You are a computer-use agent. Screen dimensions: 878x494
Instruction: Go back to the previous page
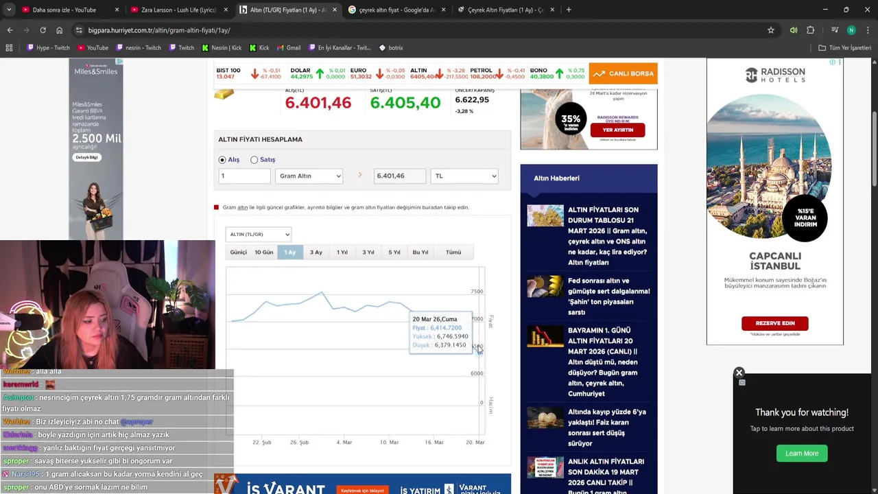pyautogui.click(x=10, y=30)
